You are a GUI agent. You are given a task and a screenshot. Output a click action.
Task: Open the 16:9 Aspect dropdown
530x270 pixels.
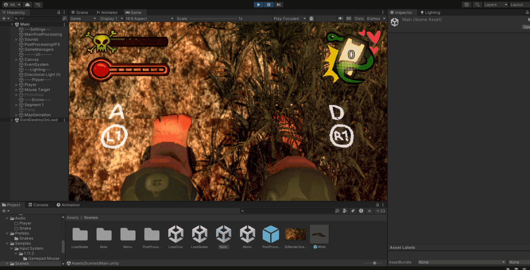pyautogui.click(x=149, y=18)
